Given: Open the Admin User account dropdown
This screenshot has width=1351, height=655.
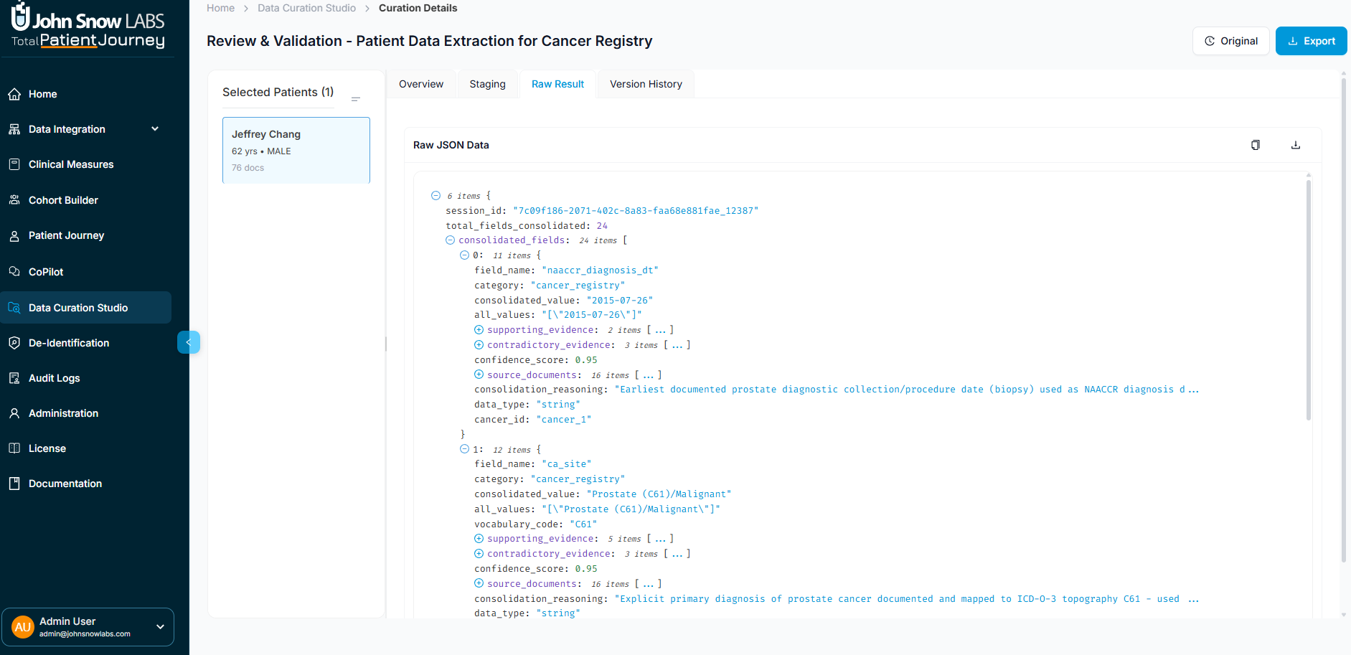Looking at the screenshot, I should (x=160, y=627).
